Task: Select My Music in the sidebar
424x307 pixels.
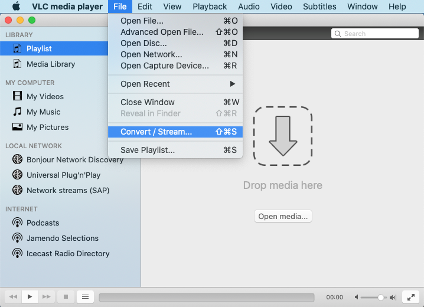Action: click(x=54, y=112)
